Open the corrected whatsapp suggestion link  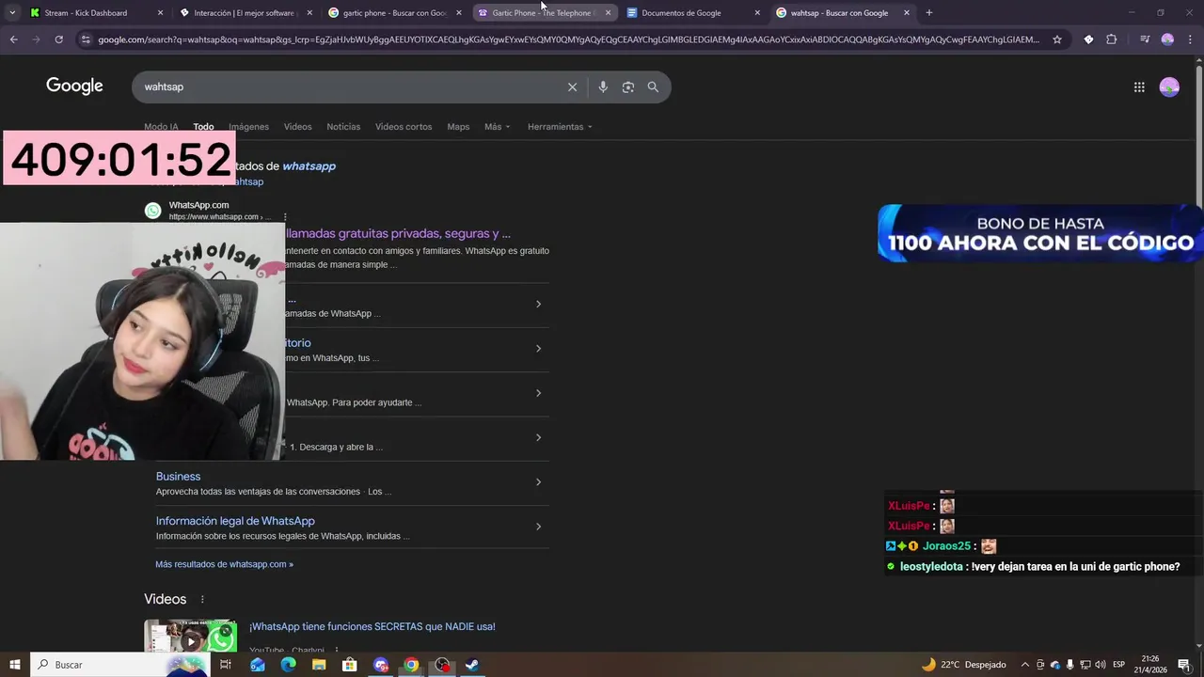(x=309, y=166)
